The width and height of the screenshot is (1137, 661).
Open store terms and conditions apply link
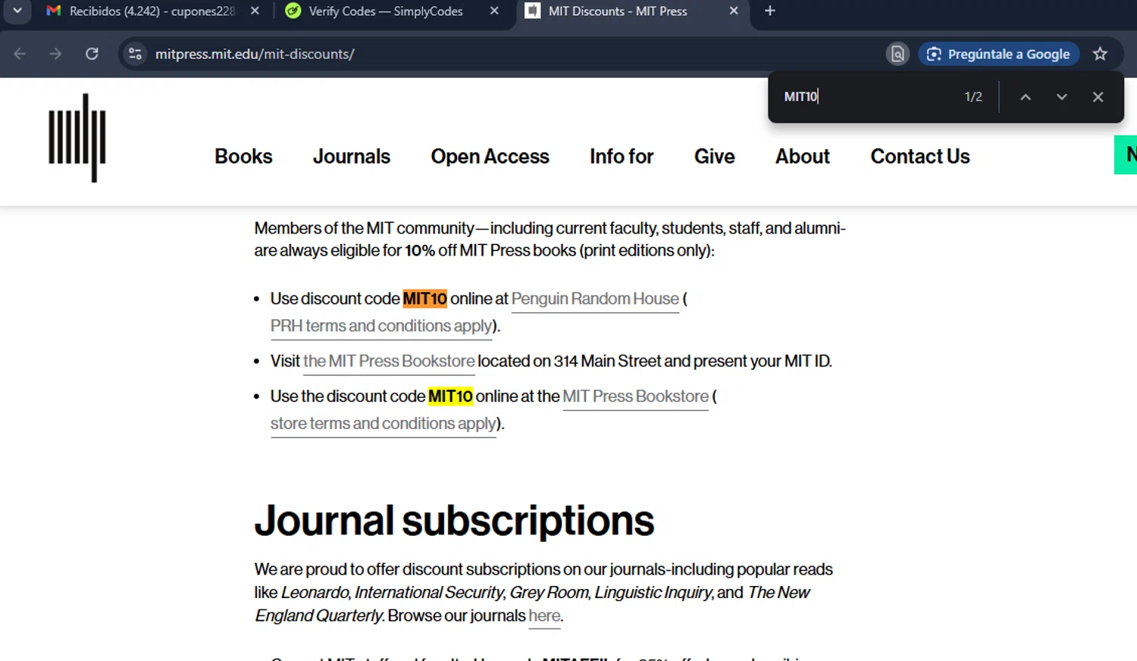[384, 424]
